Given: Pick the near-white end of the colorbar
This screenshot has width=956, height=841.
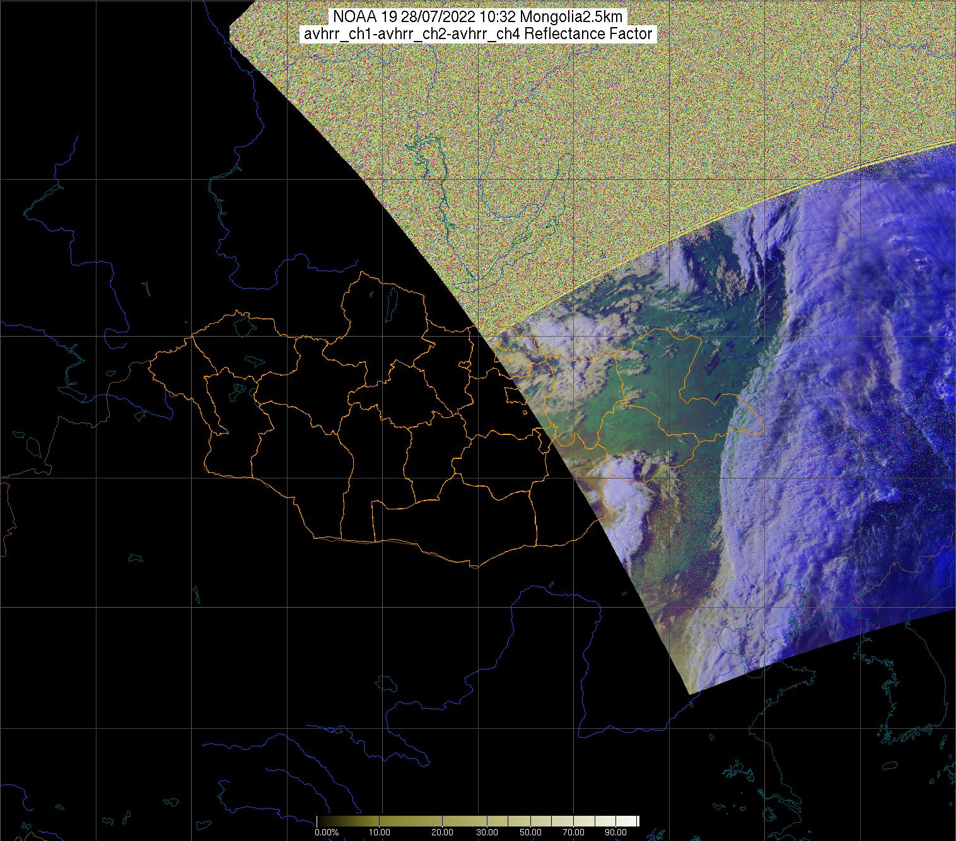Looking at the screenshot, I should [x=634, y=821].
